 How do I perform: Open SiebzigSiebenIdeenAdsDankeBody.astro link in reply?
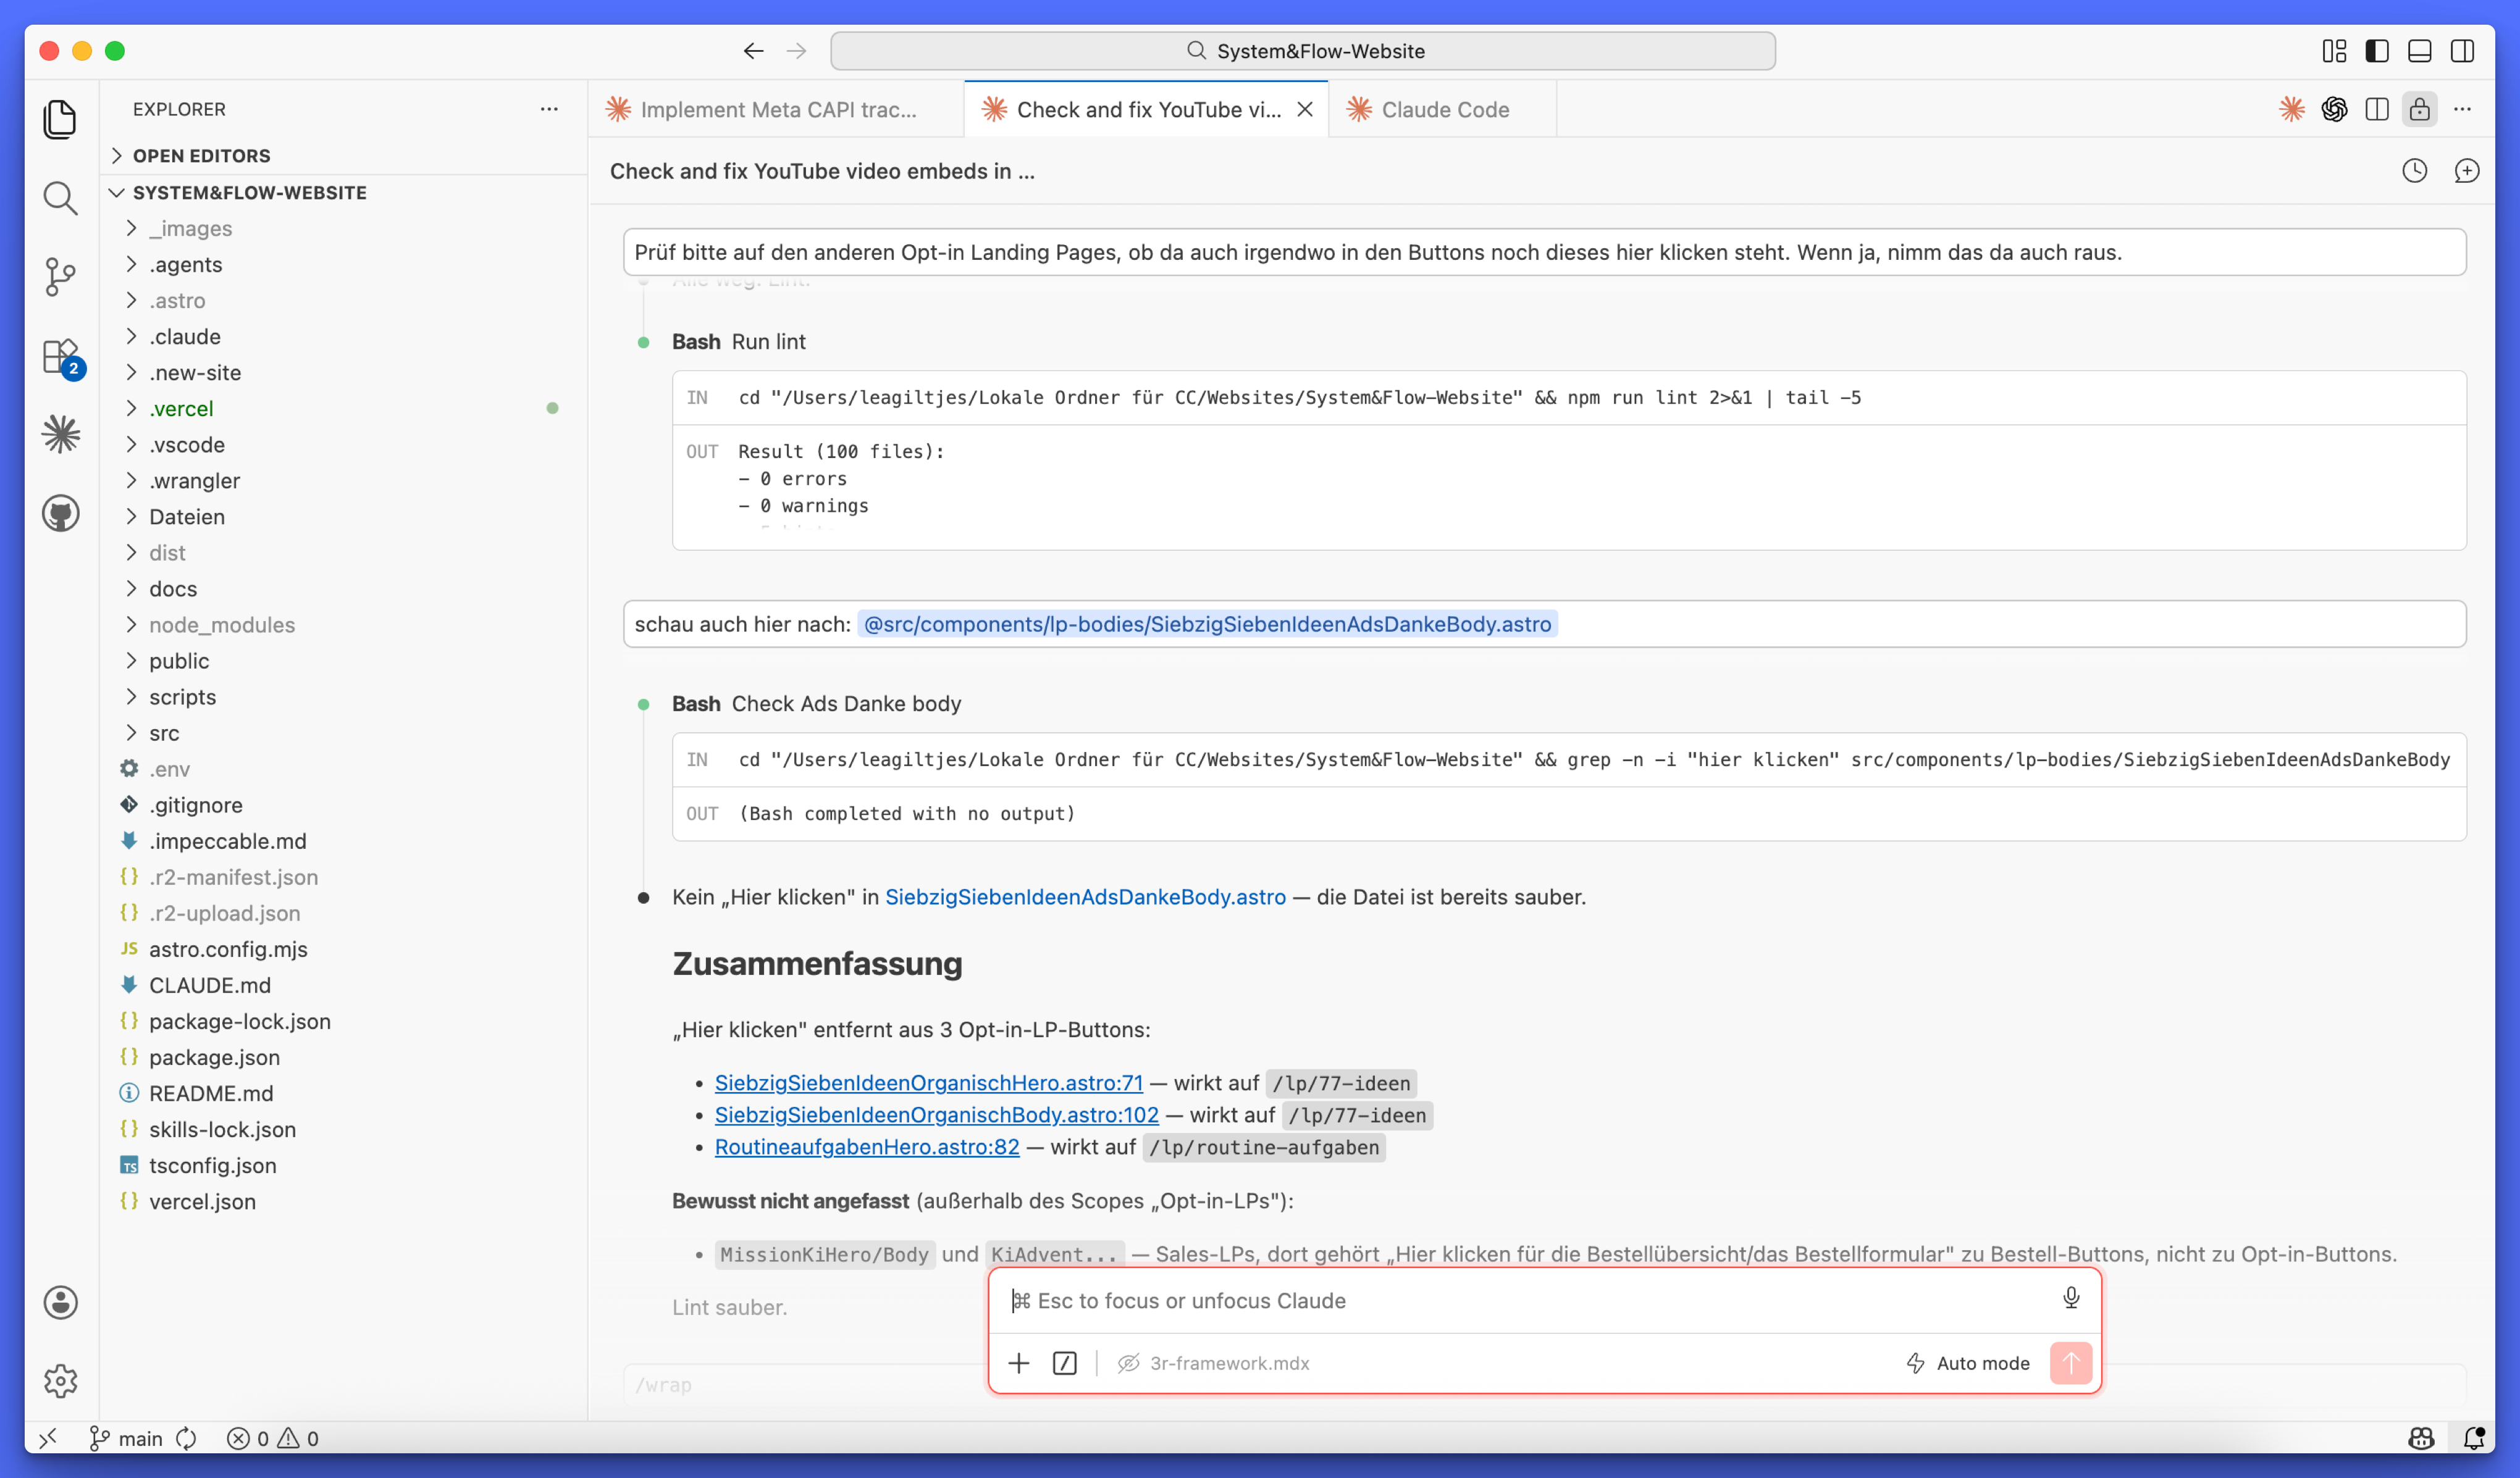(1085, 896)
